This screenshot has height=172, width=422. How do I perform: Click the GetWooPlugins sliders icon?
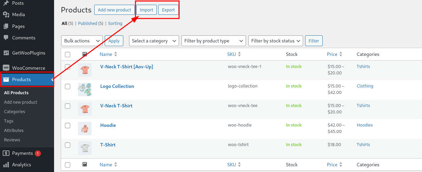pos(6,53)
